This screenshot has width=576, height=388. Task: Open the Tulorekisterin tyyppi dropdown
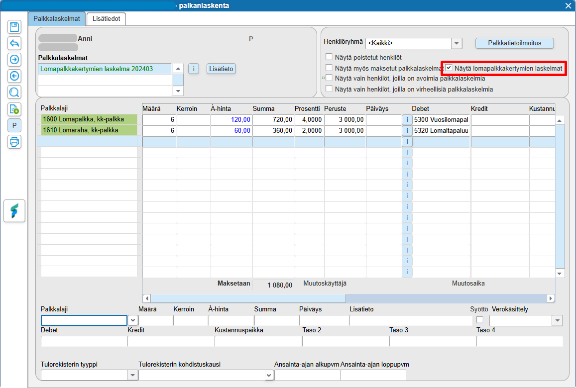click(132, 375)
